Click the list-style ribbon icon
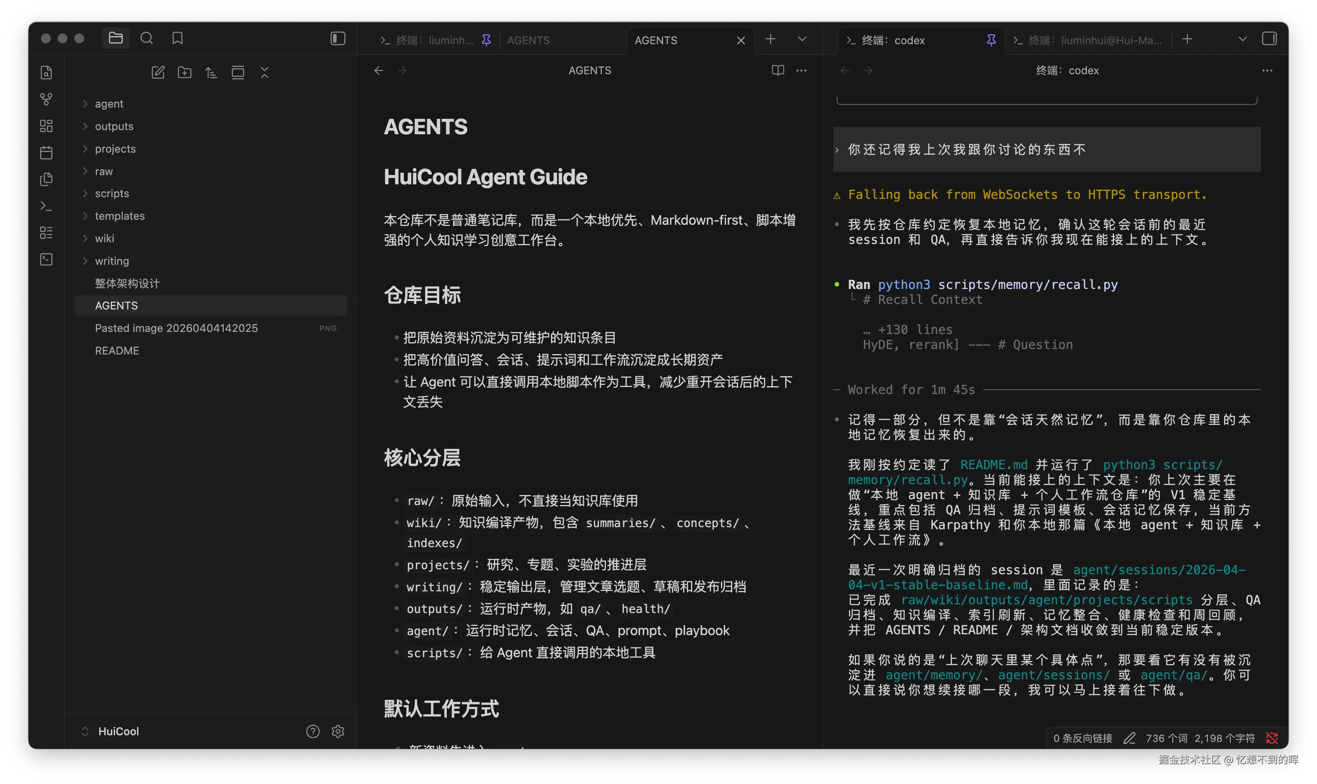This screenshot has width=1317, height=784. coord(46,232)
